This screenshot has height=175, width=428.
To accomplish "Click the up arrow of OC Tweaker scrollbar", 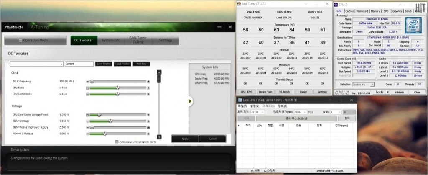I will point(159,72).
